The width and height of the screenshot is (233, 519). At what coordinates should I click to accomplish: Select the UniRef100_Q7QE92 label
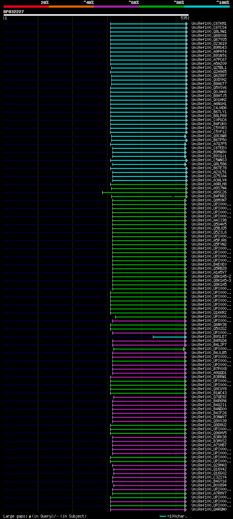pos(209,397)
